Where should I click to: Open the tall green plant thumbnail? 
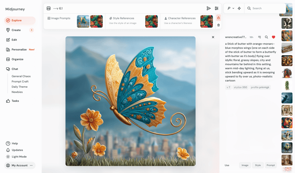[x=287, y=85]
